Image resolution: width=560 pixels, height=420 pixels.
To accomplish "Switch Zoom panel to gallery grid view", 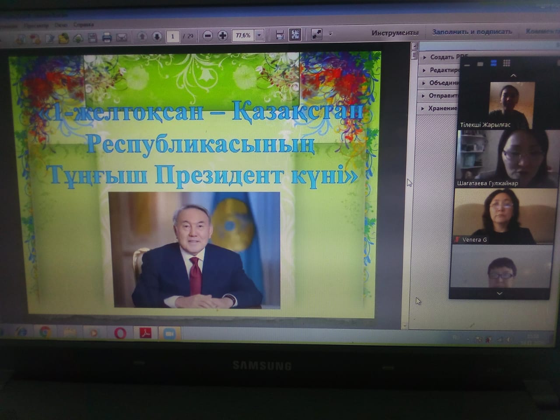I will point(507,63).
